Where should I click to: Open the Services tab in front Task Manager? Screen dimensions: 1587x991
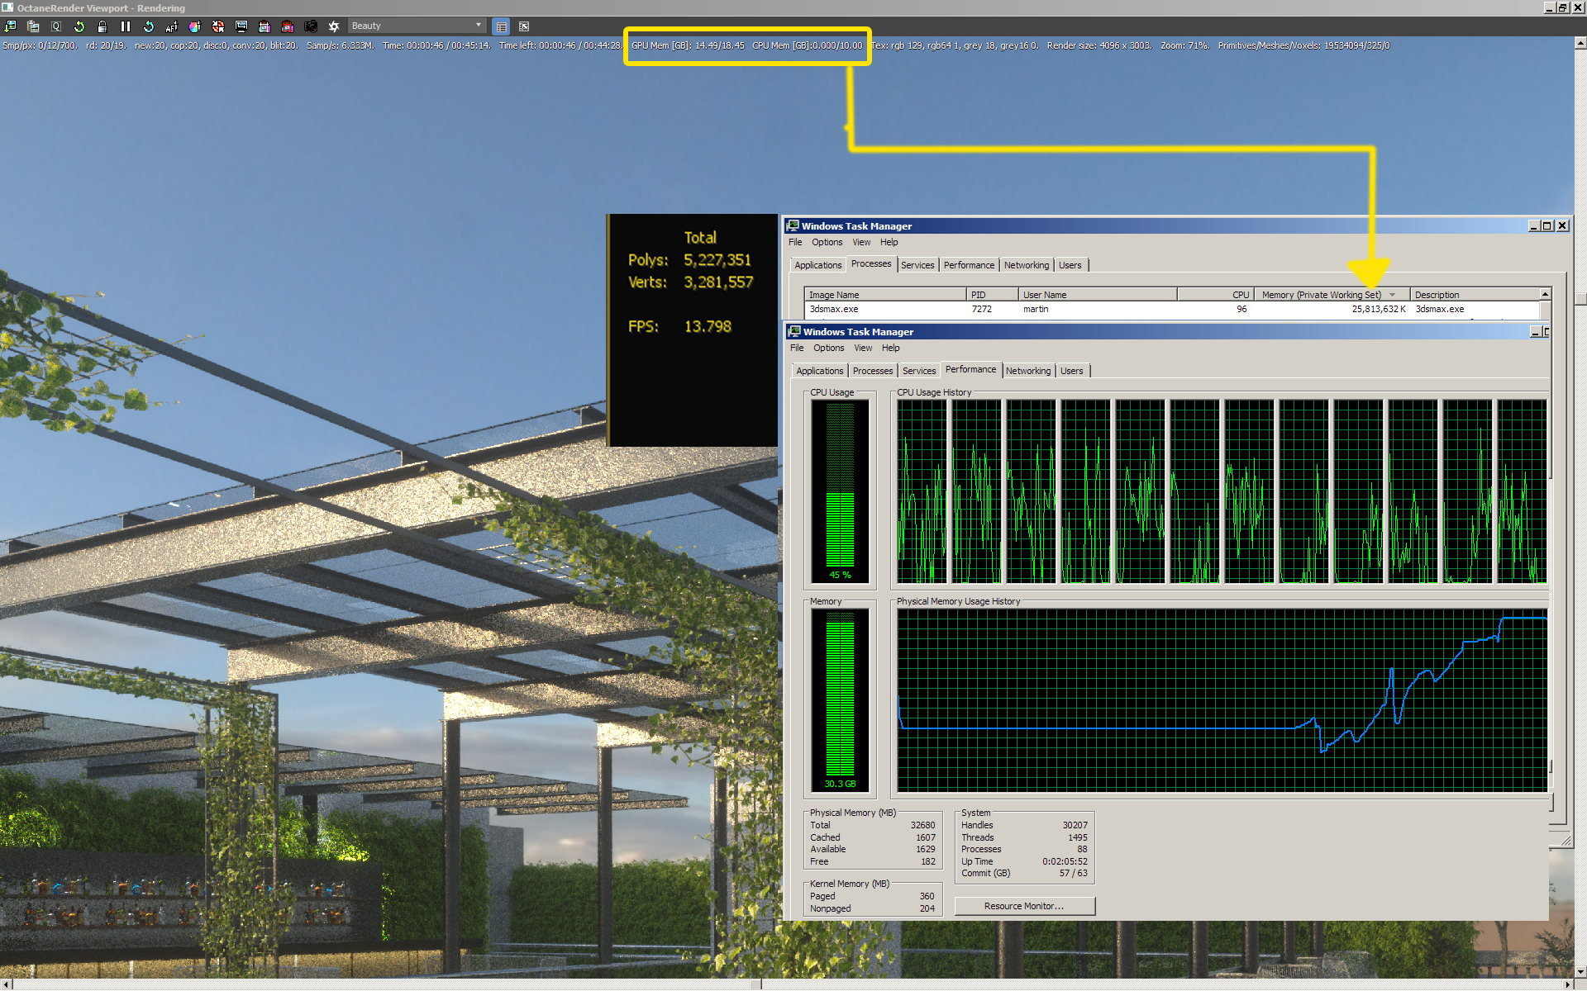coord(919,371)
